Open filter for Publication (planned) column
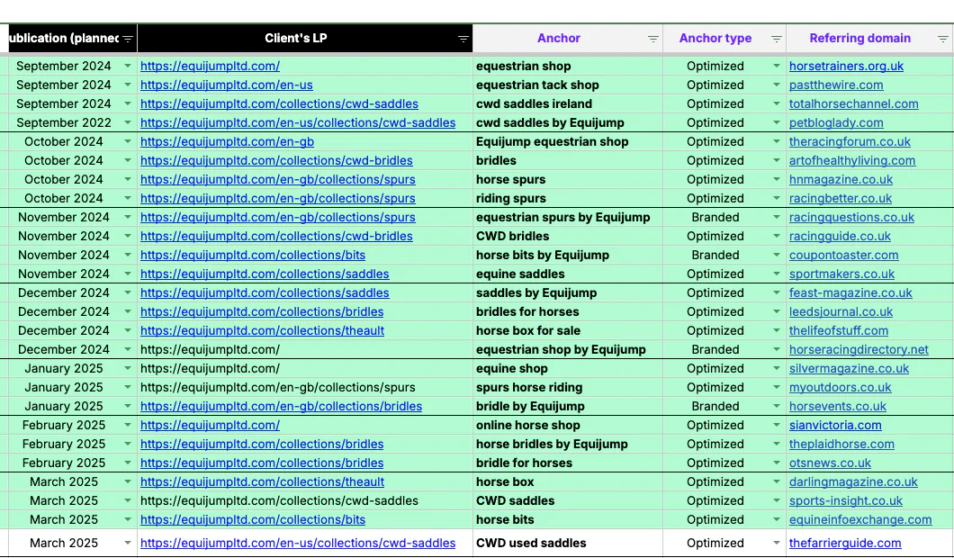The width and height of the screenshot is (954, 558). 127,39
